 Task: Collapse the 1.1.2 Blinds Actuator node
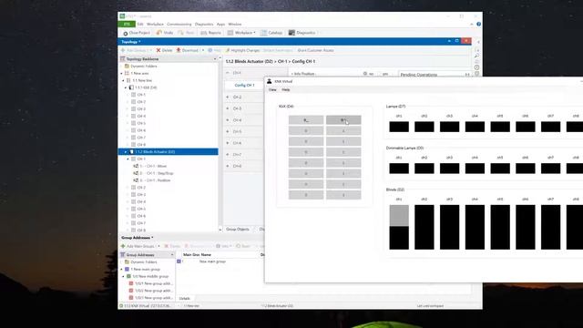point(126,152)
